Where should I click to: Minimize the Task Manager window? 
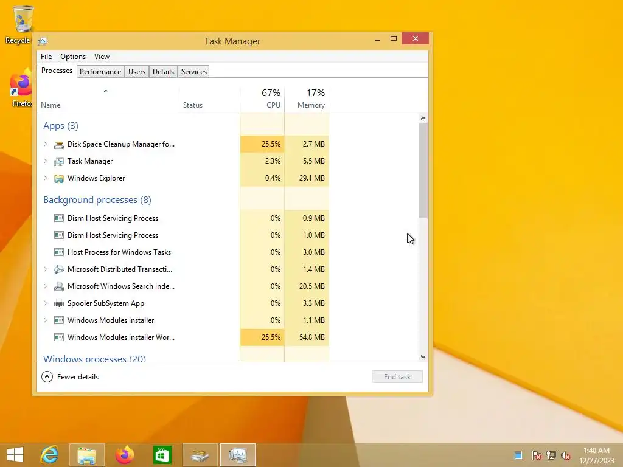tap(377, 39)
